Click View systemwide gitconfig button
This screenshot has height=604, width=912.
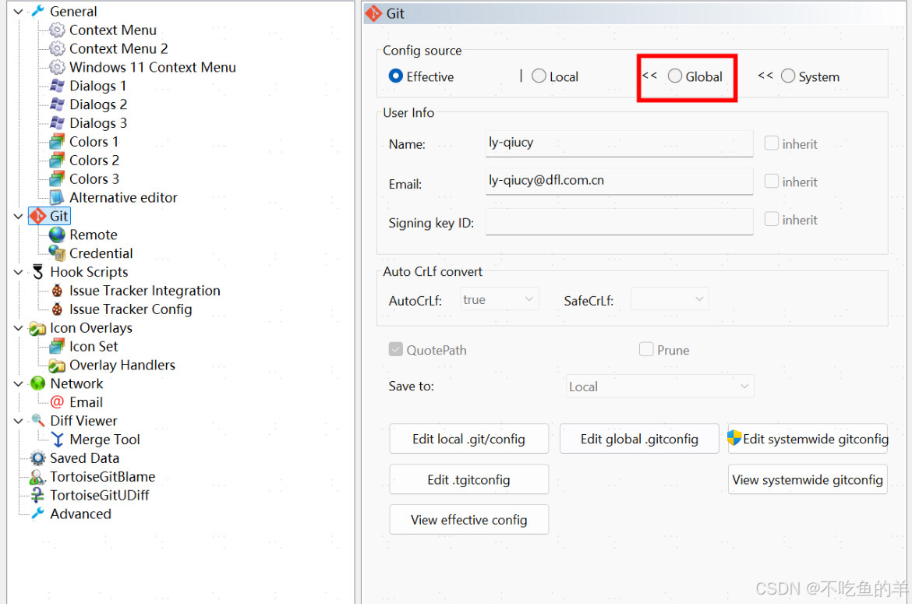(x=808, y=479)
